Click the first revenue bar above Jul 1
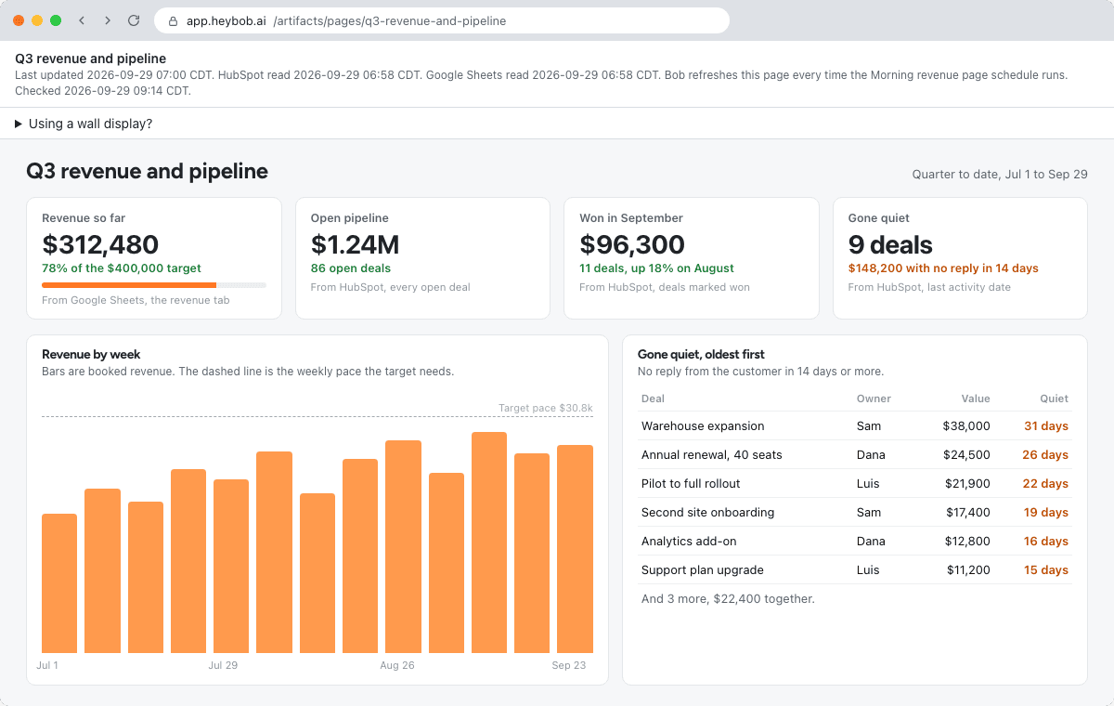 point(59,583)
